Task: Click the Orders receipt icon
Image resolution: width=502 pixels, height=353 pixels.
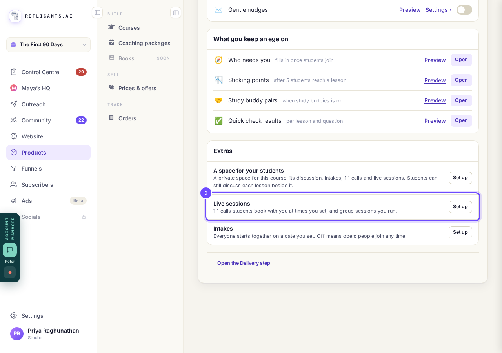Action: (x=111, y=118)
